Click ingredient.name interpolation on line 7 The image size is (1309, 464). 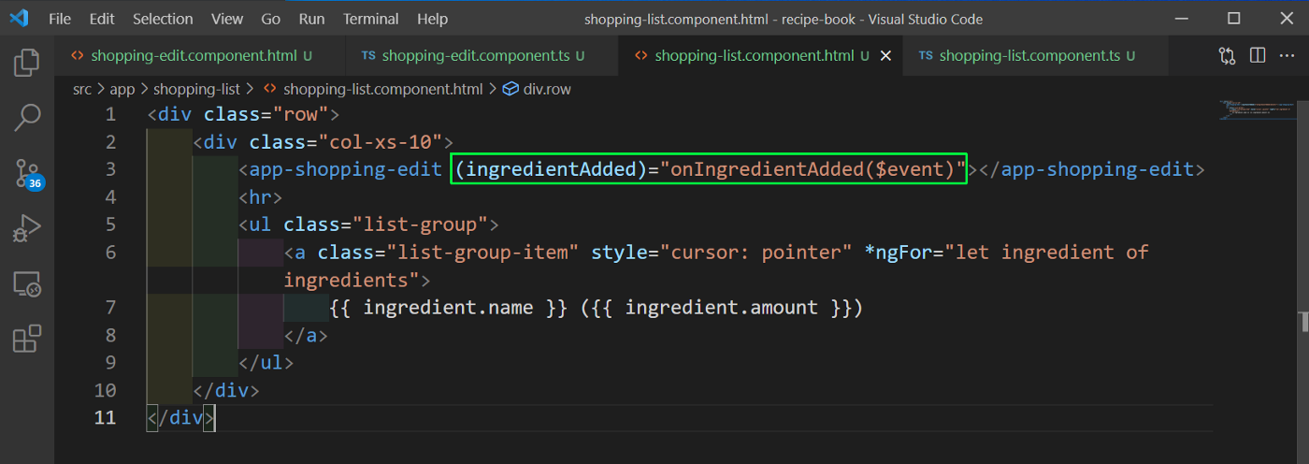point(448,307)
